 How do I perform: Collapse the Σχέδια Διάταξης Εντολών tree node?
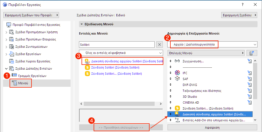click(6, 68)
